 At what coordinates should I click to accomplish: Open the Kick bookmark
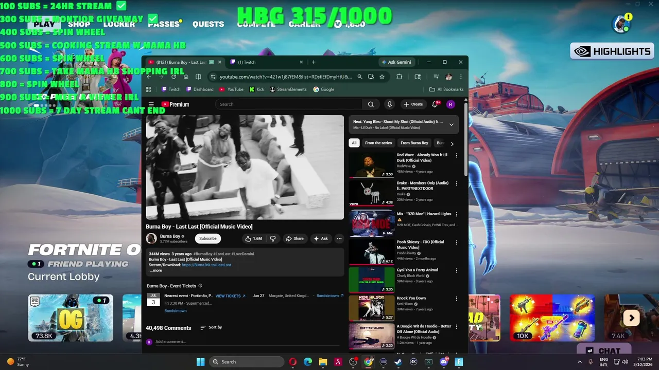(257, 89)
